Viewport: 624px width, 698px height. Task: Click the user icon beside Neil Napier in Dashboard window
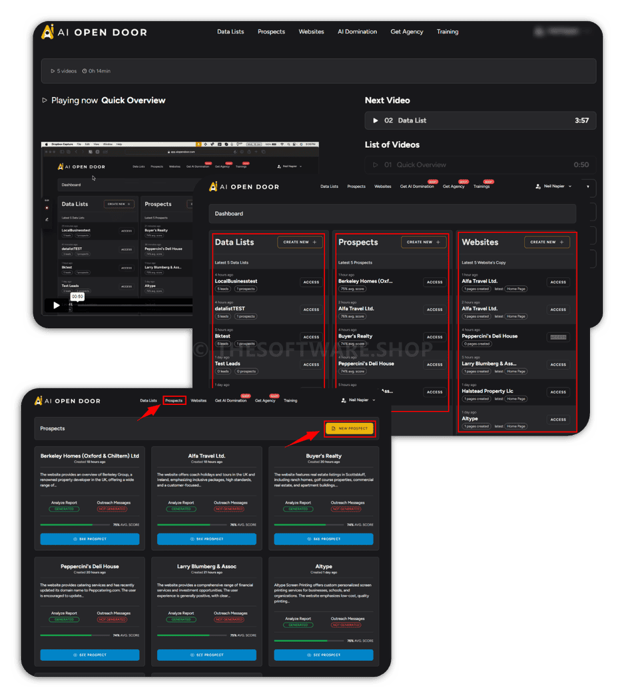(x=537, y=186)
